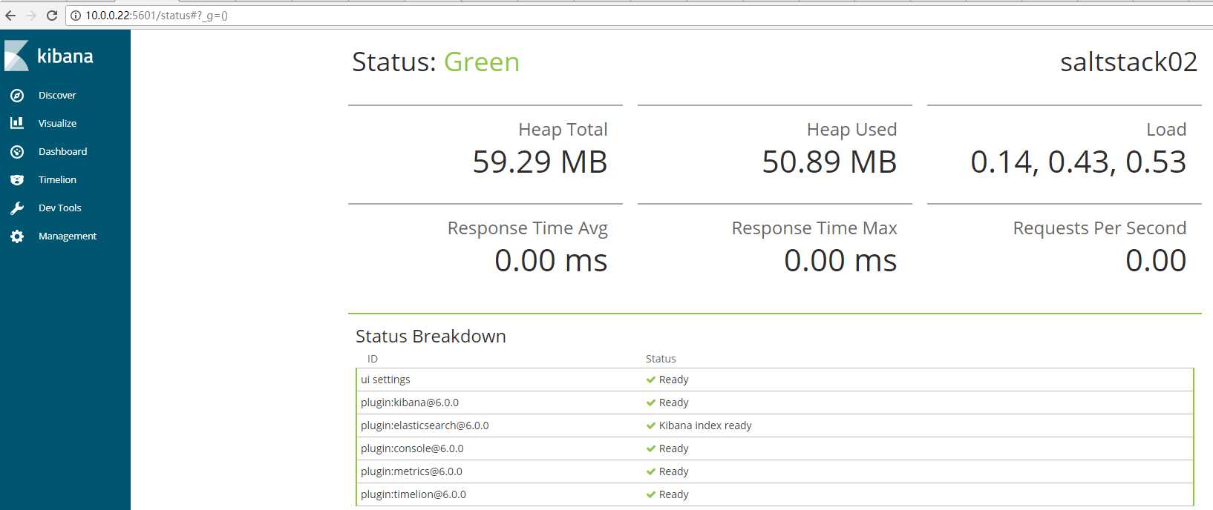
Task: Click the ID column header
Action: tap(373, 359)
